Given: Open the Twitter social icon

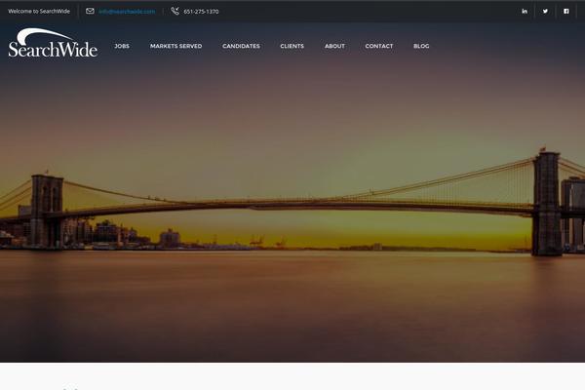Looking at the screenshot, I should coord(545,11).
